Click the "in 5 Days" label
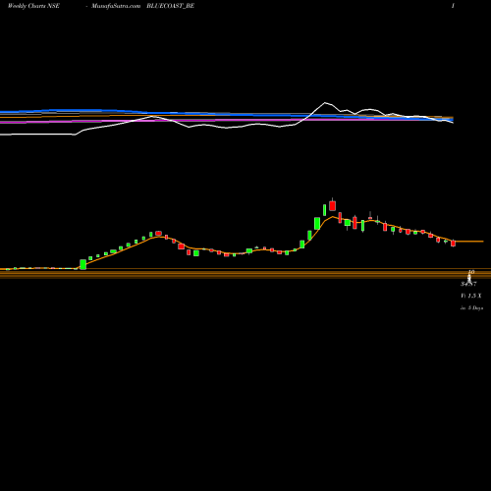 (471, 308)
